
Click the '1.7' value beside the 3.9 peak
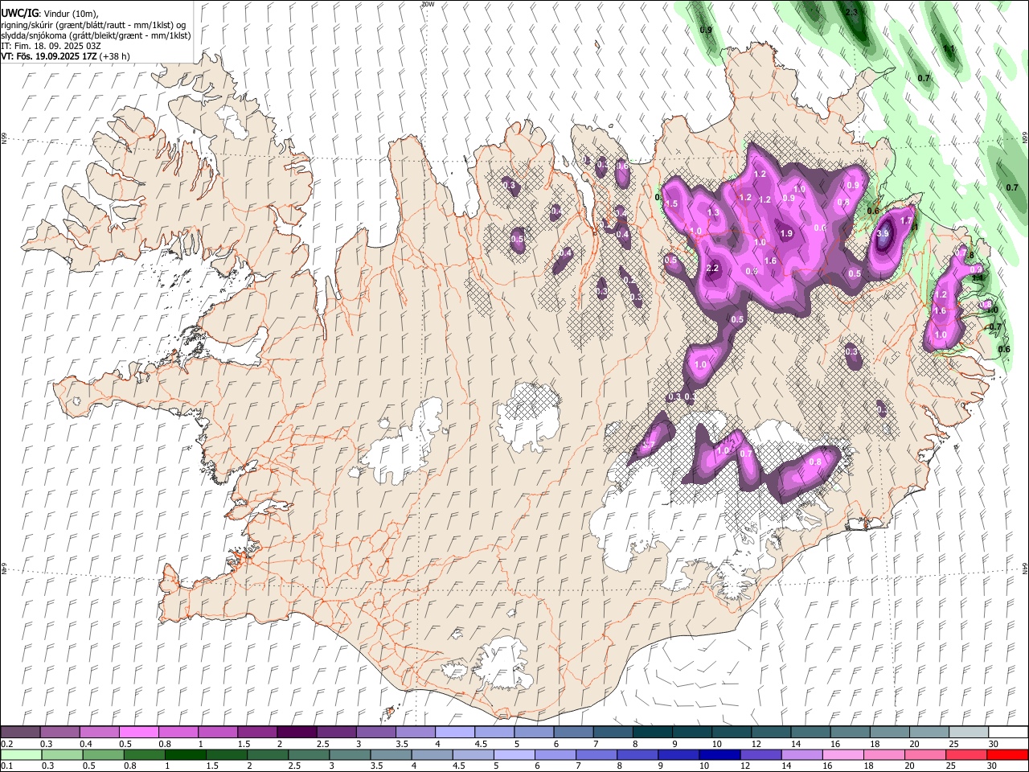pyautogui.click(x=907, y=221)
